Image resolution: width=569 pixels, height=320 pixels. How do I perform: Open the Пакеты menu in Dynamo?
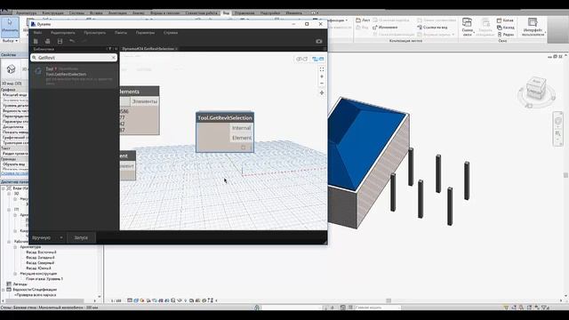tap(121, 33)
